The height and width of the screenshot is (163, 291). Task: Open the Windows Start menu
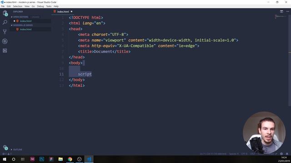click(x=5, y=159)
